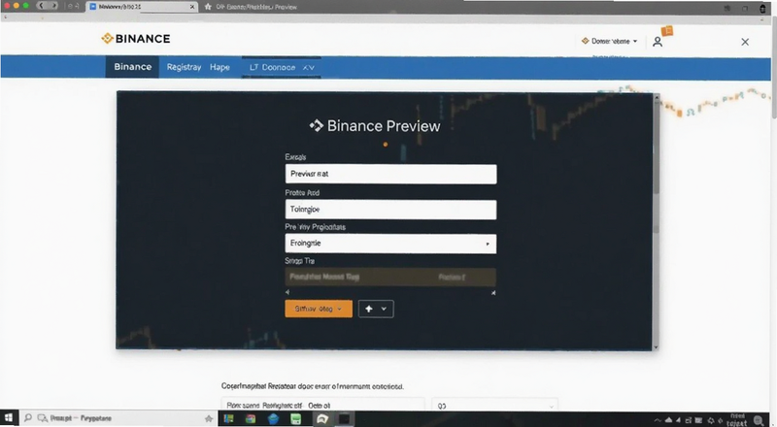Expand the LT Doonoce menu
Image resolution: width=777 pixels, height=427 pixels.
tap(282, 67)
